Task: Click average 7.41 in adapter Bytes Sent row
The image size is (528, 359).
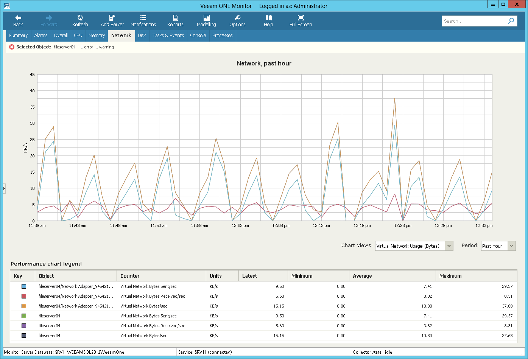Action: pos(428,286)
